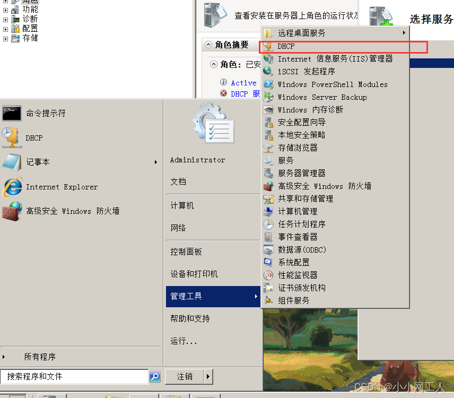Open 帮助和支持 in start menu
This screenshot has width=454, height=398.
click(213, 318)
